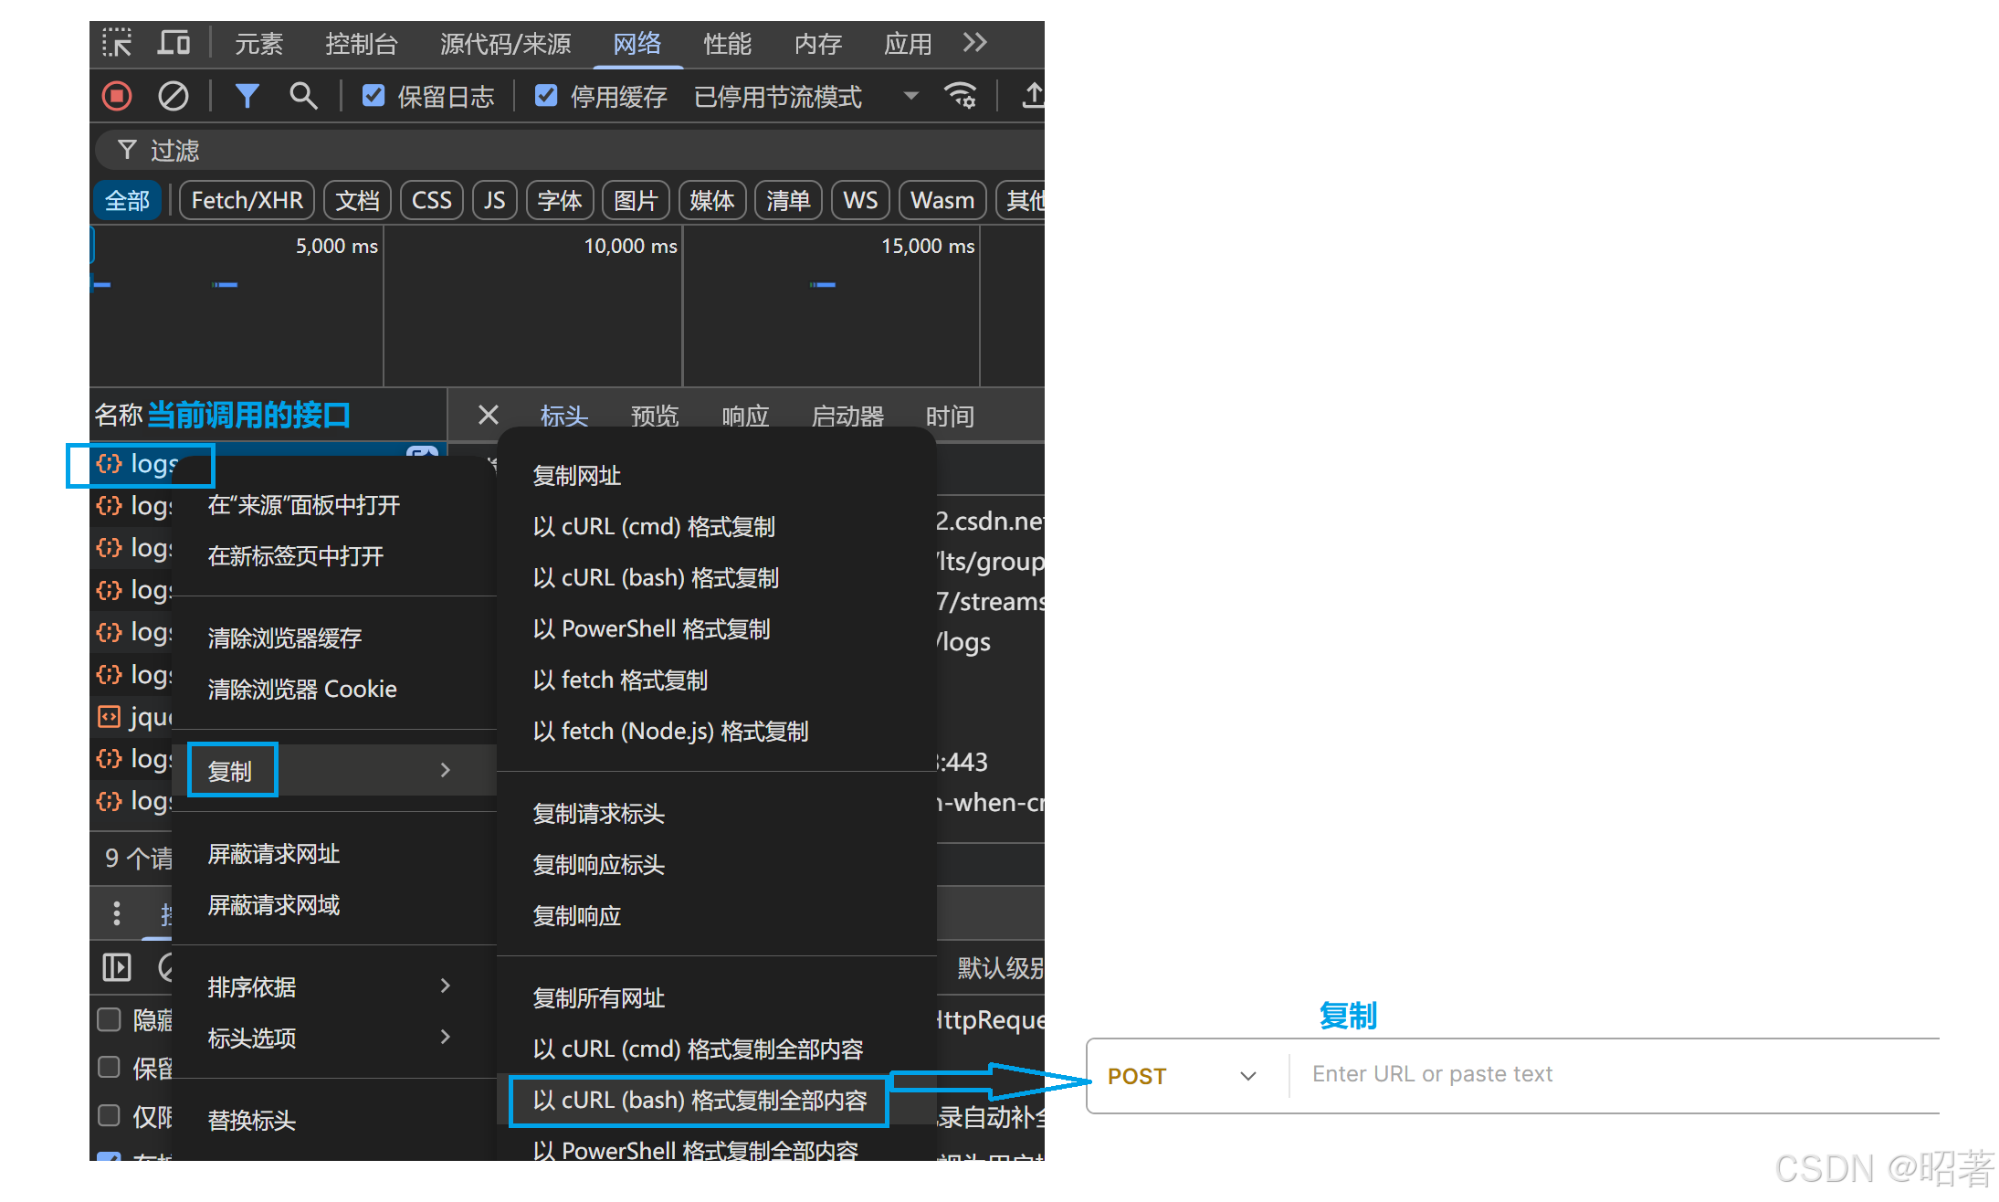
Task: Click the import HAR upload icon
Action: click(1032, 96)
